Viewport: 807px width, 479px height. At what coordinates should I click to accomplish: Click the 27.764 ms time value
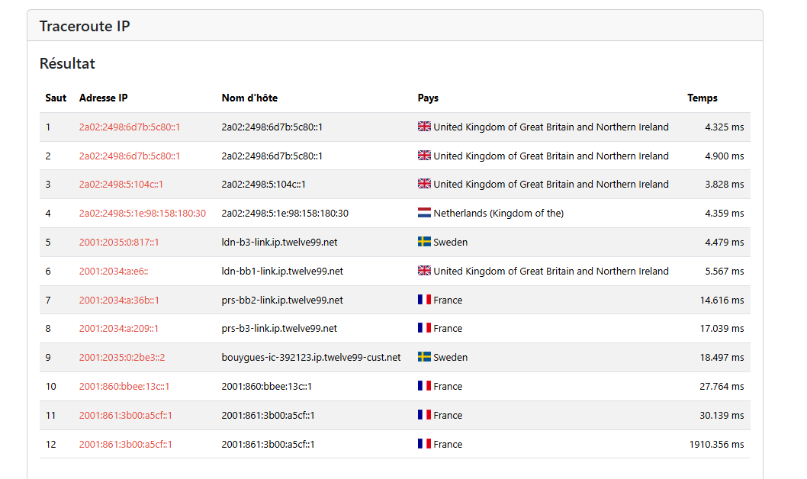click(x=722, y=387)
